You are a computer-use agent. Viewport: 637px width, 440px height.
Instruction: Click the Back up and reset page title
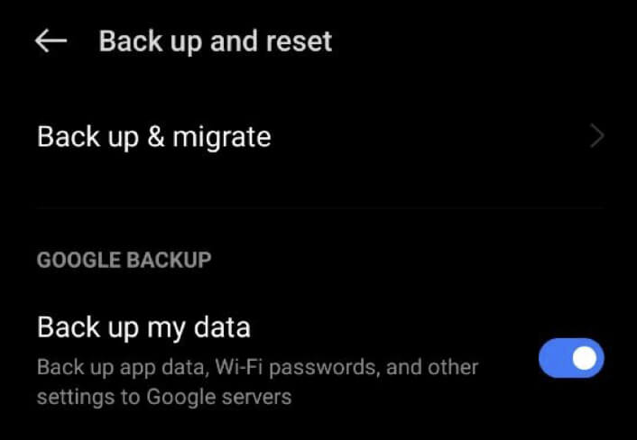point(215,41)
